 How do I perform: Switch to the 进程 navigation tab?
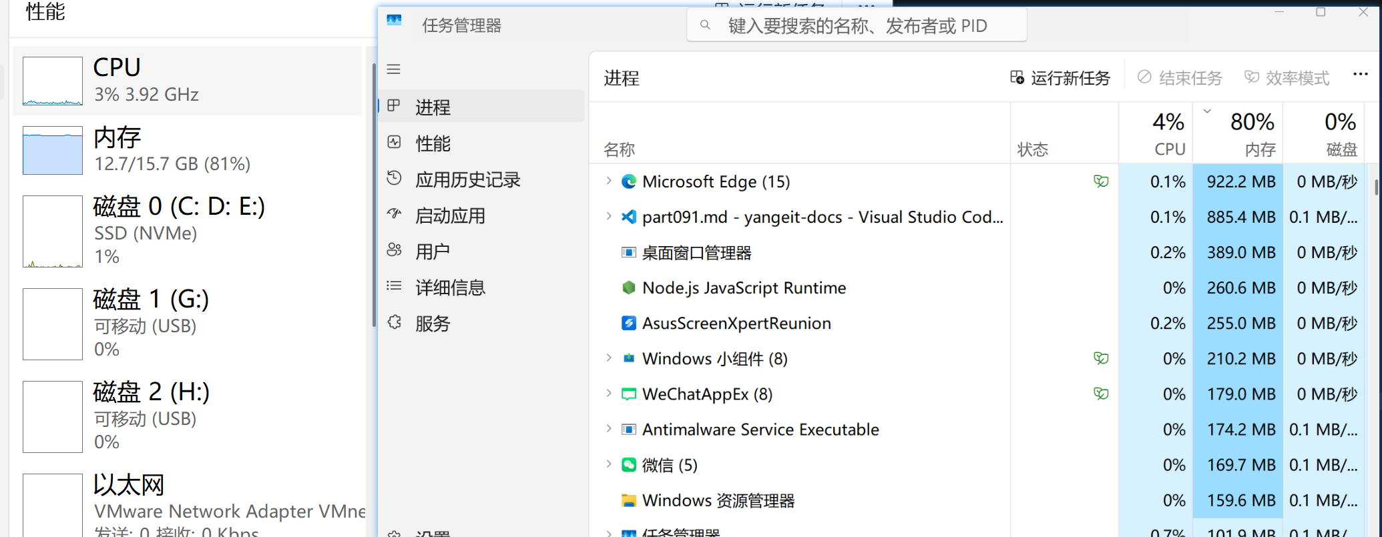coord(481,106)
